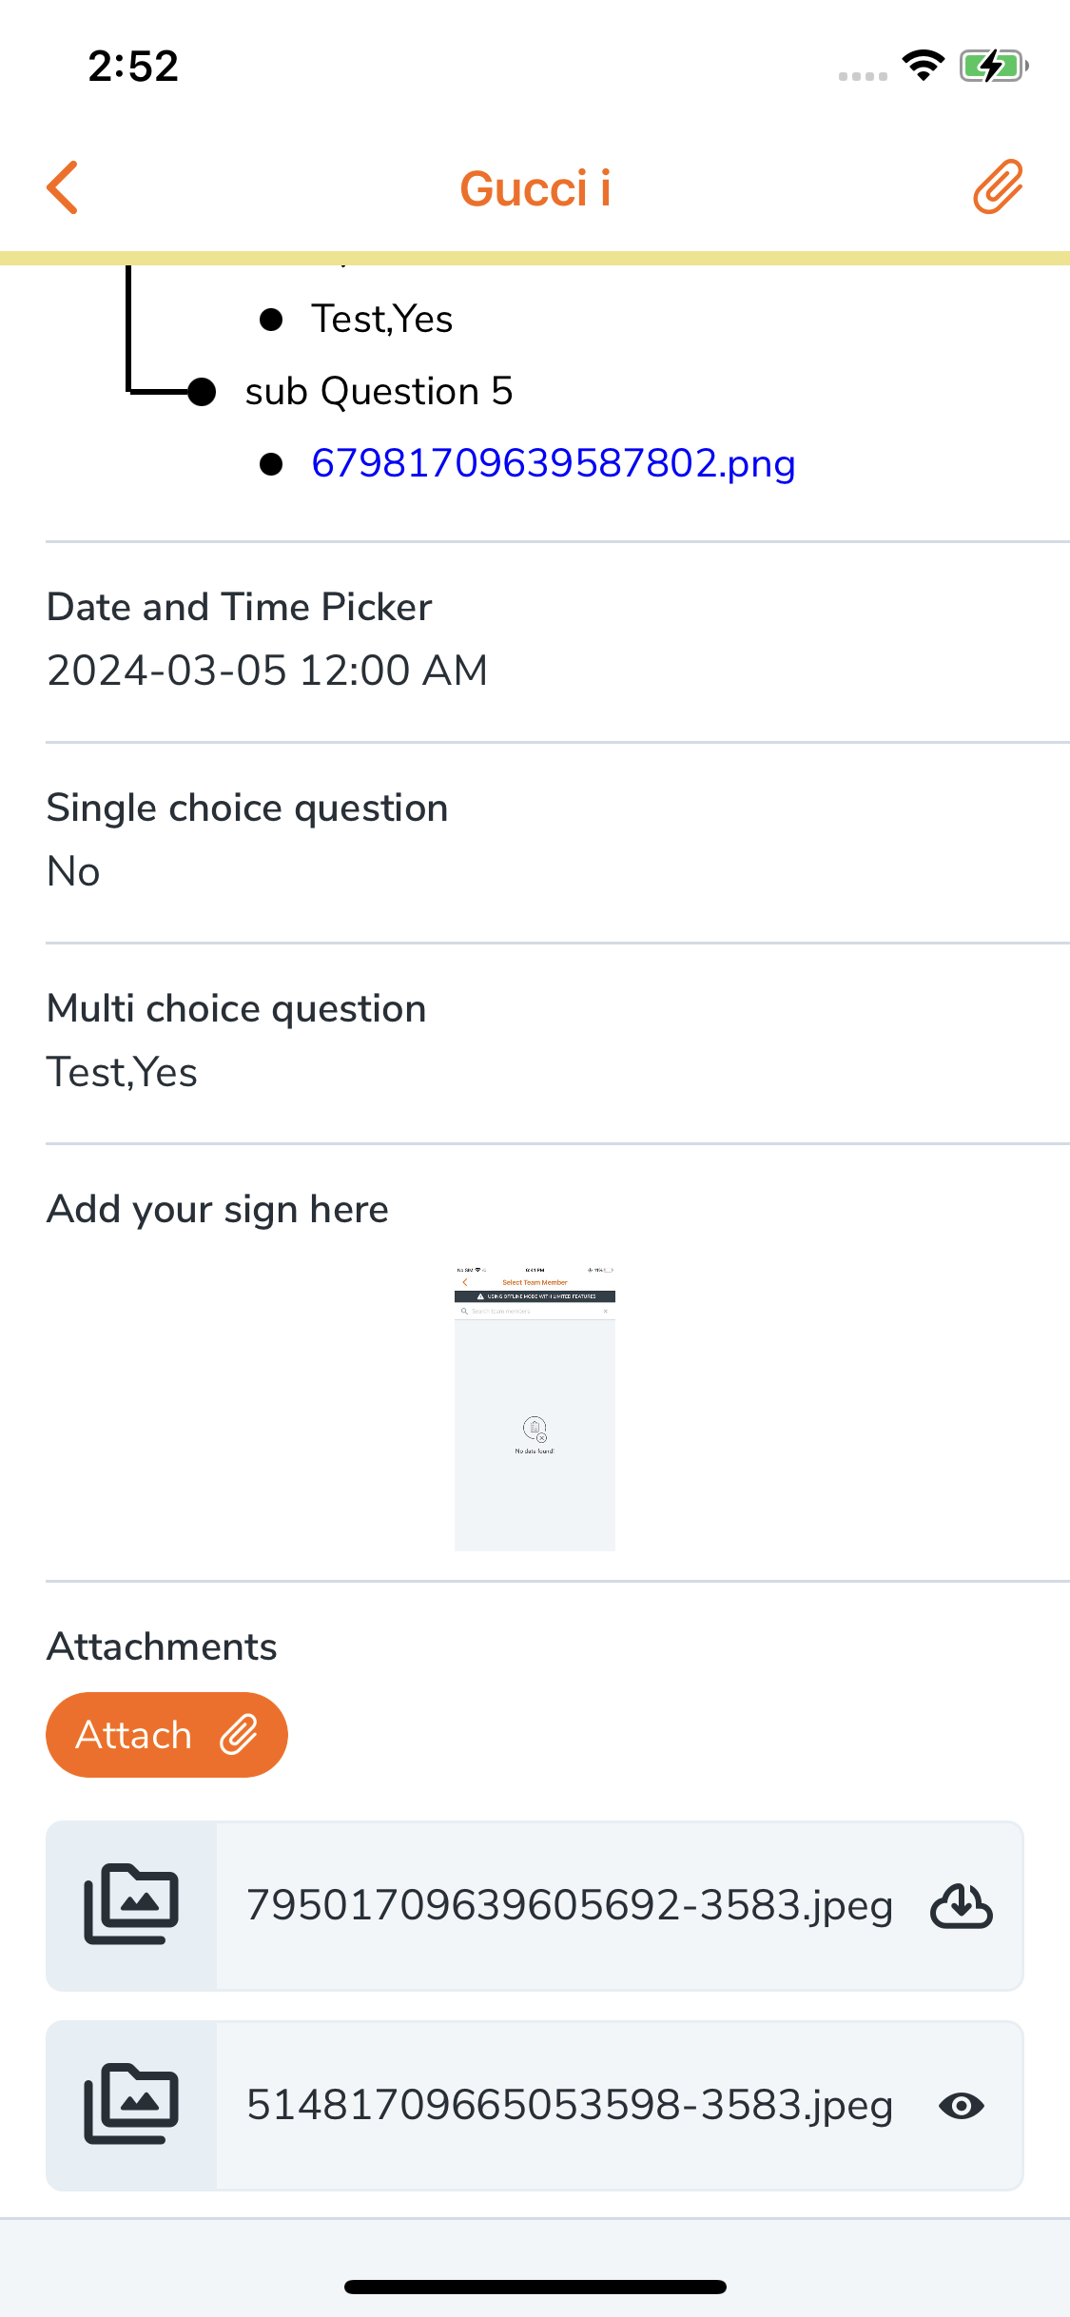
Task: Tap the Single choice question answer No
Action: pos(73,871)
